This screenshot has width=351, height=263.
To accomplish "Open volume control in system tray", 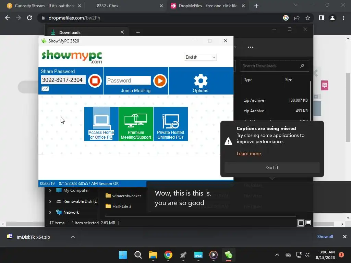I will pos(307,255).
